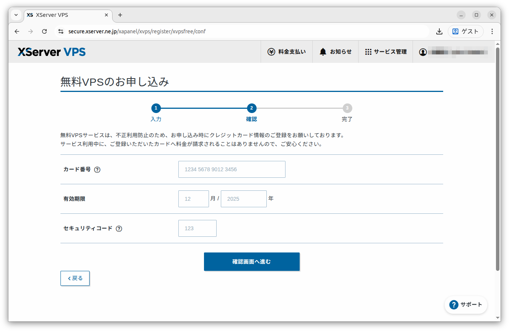Click the user account icon in the header

click(423, 52)
